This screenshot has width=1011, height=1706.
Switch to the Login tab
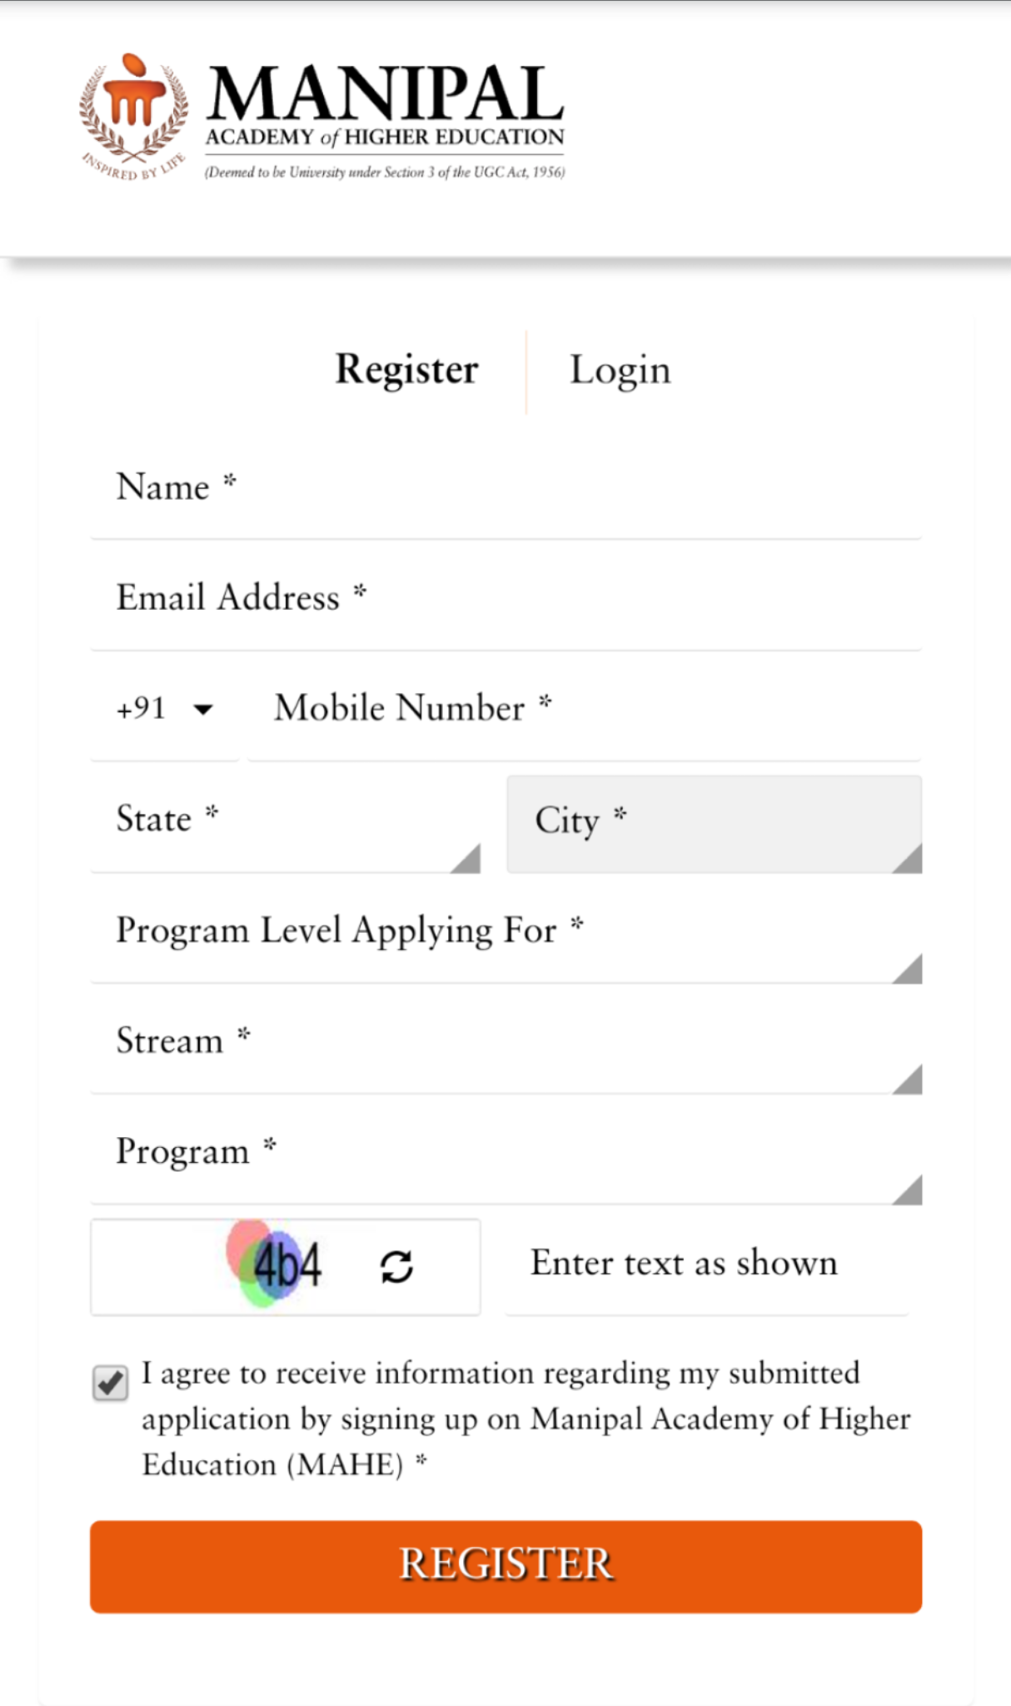coord(620,369)
